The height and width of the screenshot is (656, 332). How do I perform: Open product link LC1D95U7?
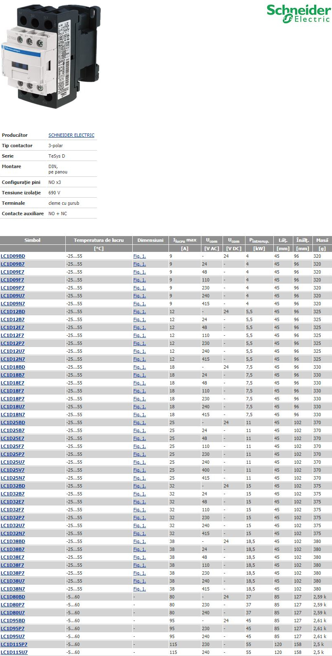pos(13,636)
